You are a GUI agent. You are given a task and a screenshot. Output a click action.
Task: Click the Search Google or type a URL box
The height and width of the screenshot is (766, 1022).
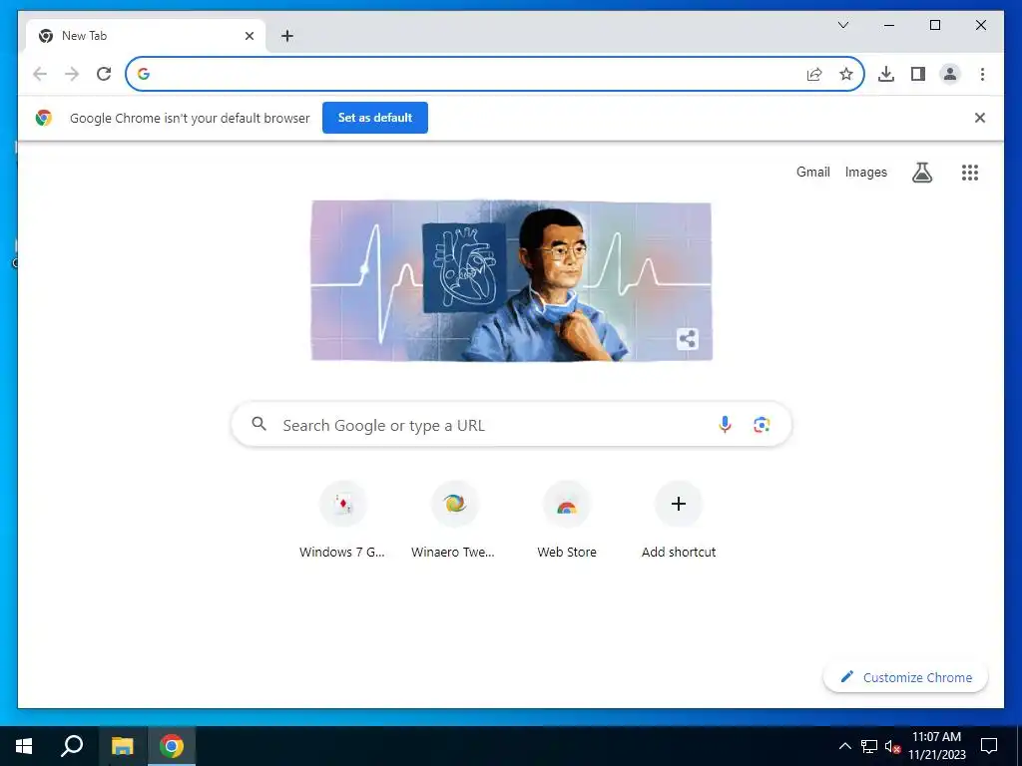pyautogui.click(x=512, y=425)
